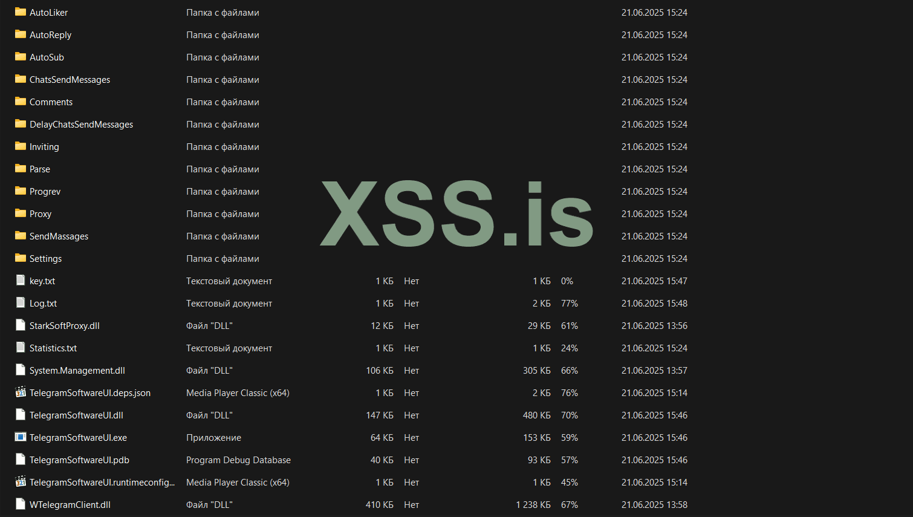Screen dimensions: 913x517
Task: Click the TelegramSoftwareUI.runtimeconfig file icon
Action: [21, 482]
